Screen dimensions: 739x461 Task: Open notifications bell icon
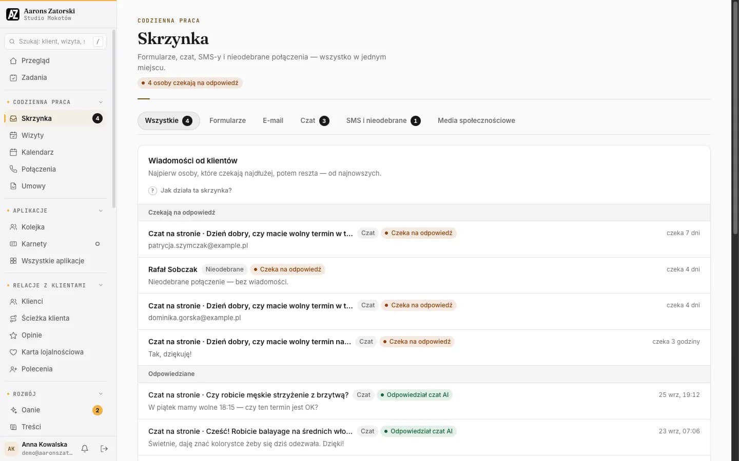[85, 449]
